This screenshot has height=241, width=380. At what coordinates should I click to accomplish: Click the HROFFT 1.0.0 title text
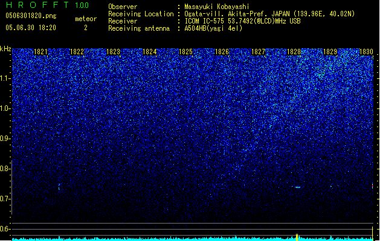[48, 5]
